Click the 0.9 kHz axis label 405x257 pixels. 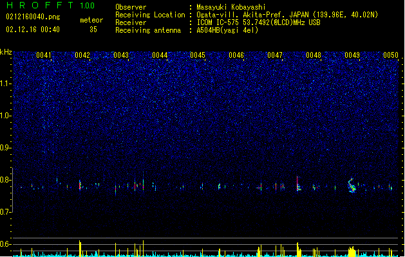point(5,148)
